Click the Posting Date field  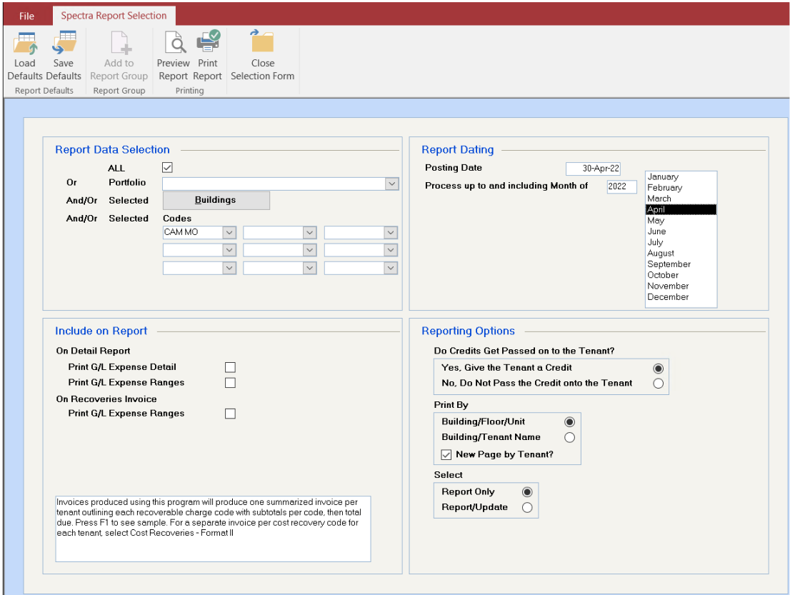click(593, 169)
